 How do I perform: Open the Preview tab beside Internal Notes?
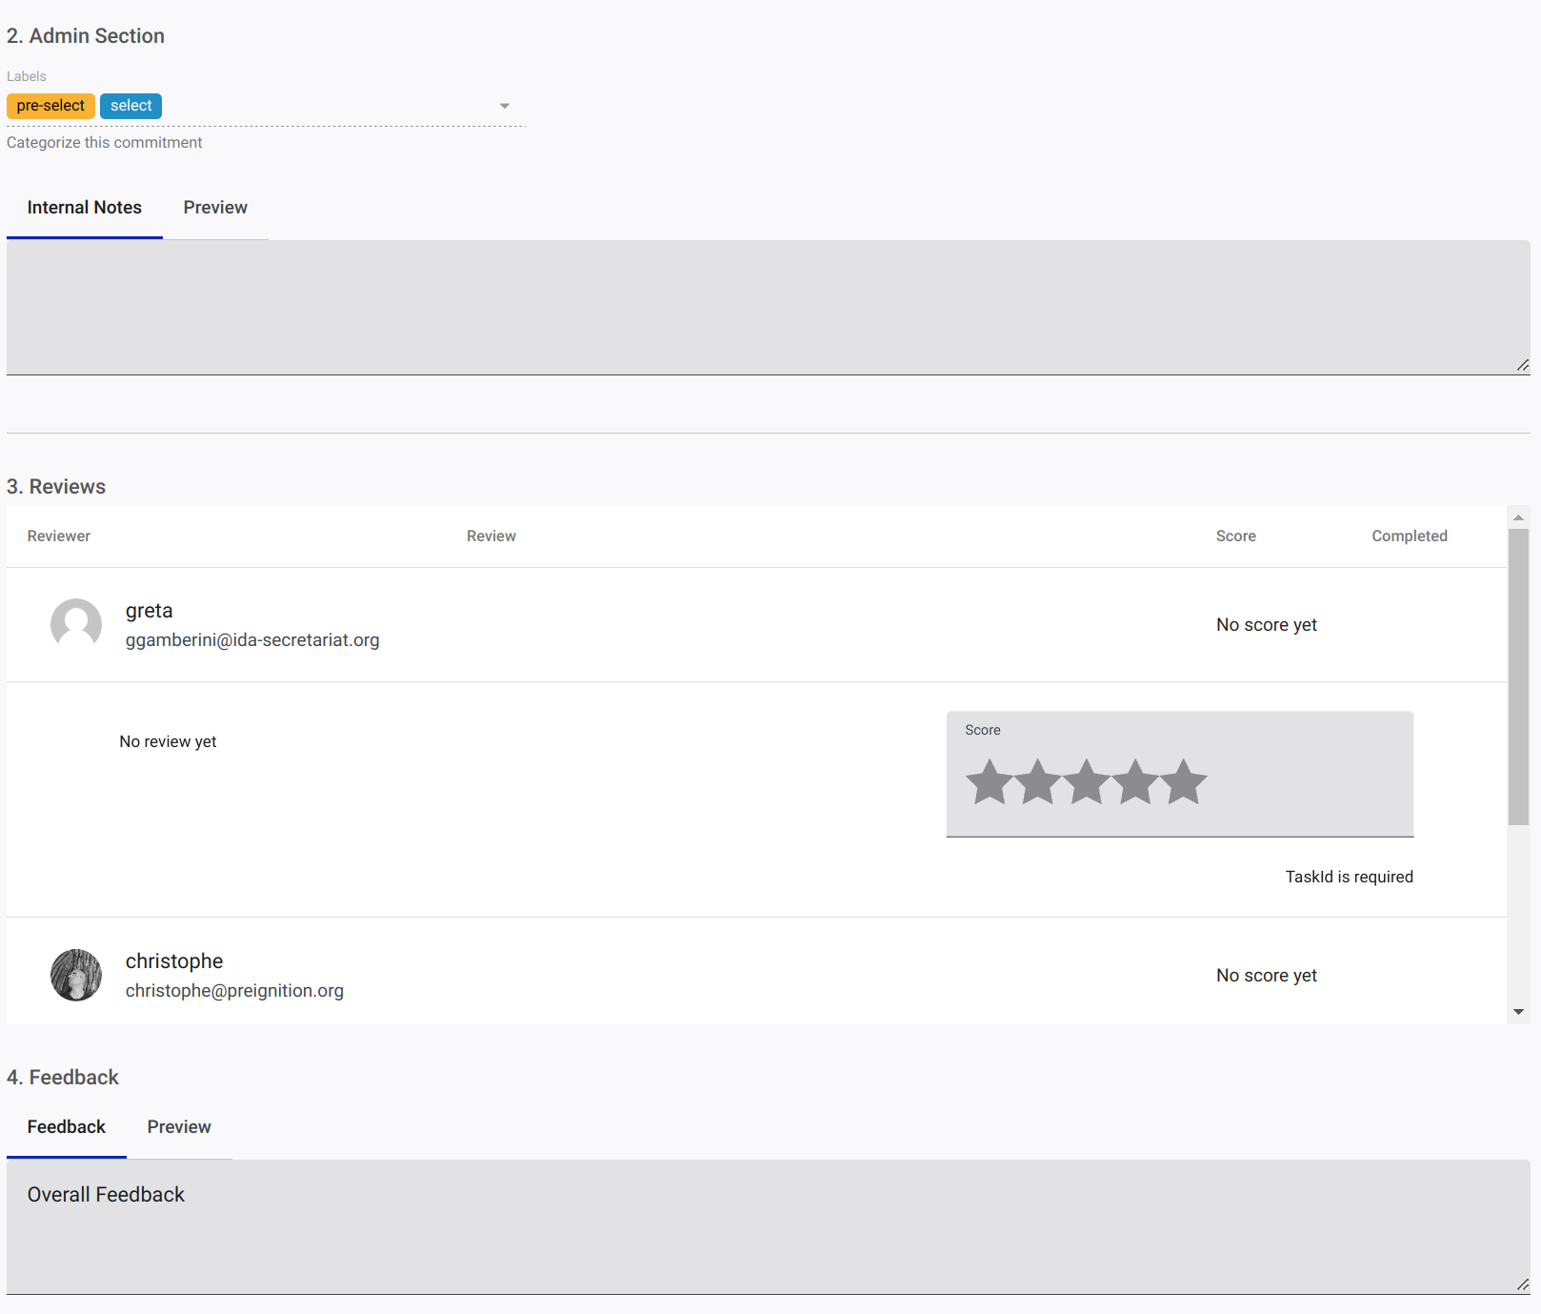[x=215, y=208]
